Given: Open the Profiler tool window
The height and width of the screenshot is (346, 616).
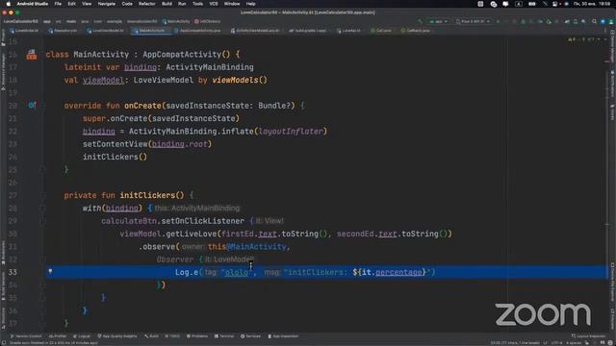Looking at the screenshot, I should [58, 336].
